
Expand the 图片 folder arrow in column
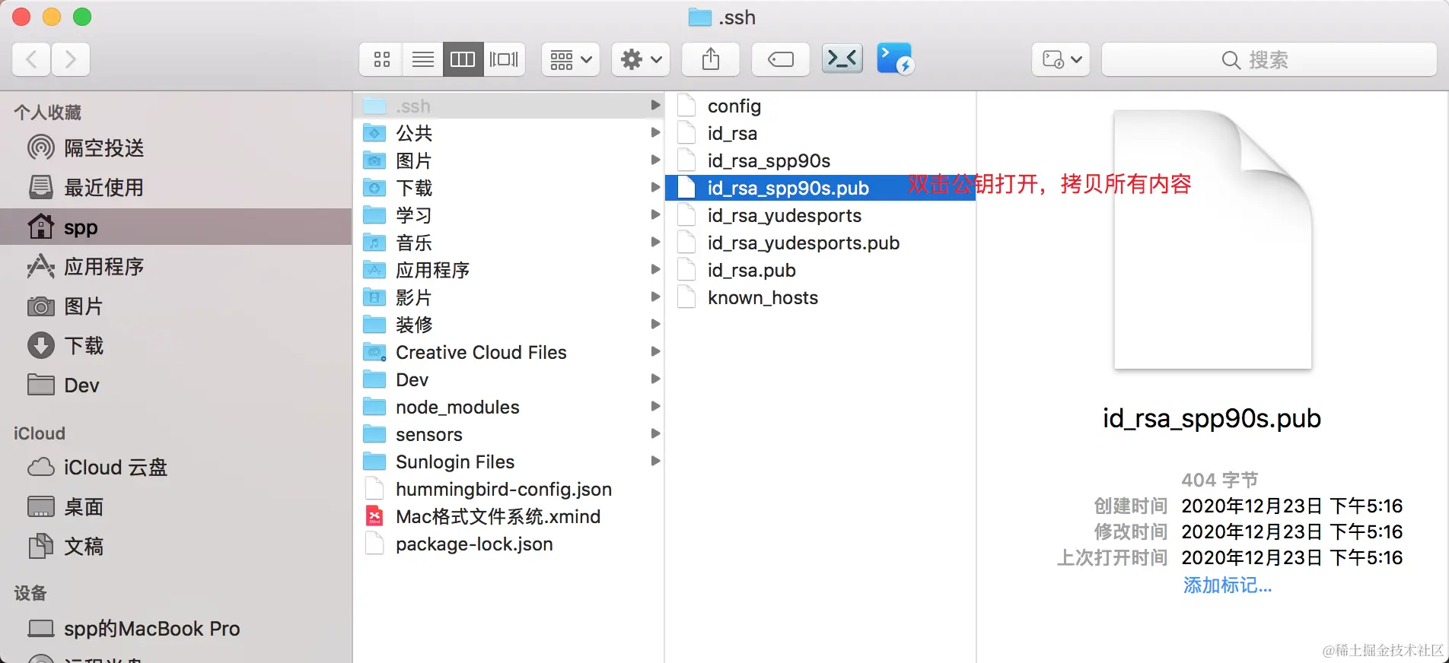(x=654, y=160)
